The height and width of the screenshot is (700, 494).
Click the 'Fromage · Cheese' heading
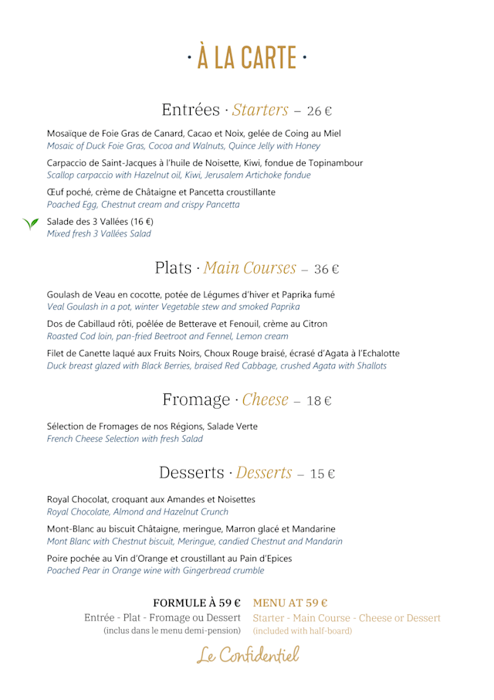click(246, 399)
